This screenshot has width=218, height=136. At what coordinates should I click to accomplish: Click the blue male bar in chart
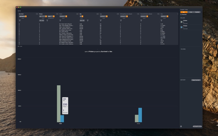[x=62, y=119]
